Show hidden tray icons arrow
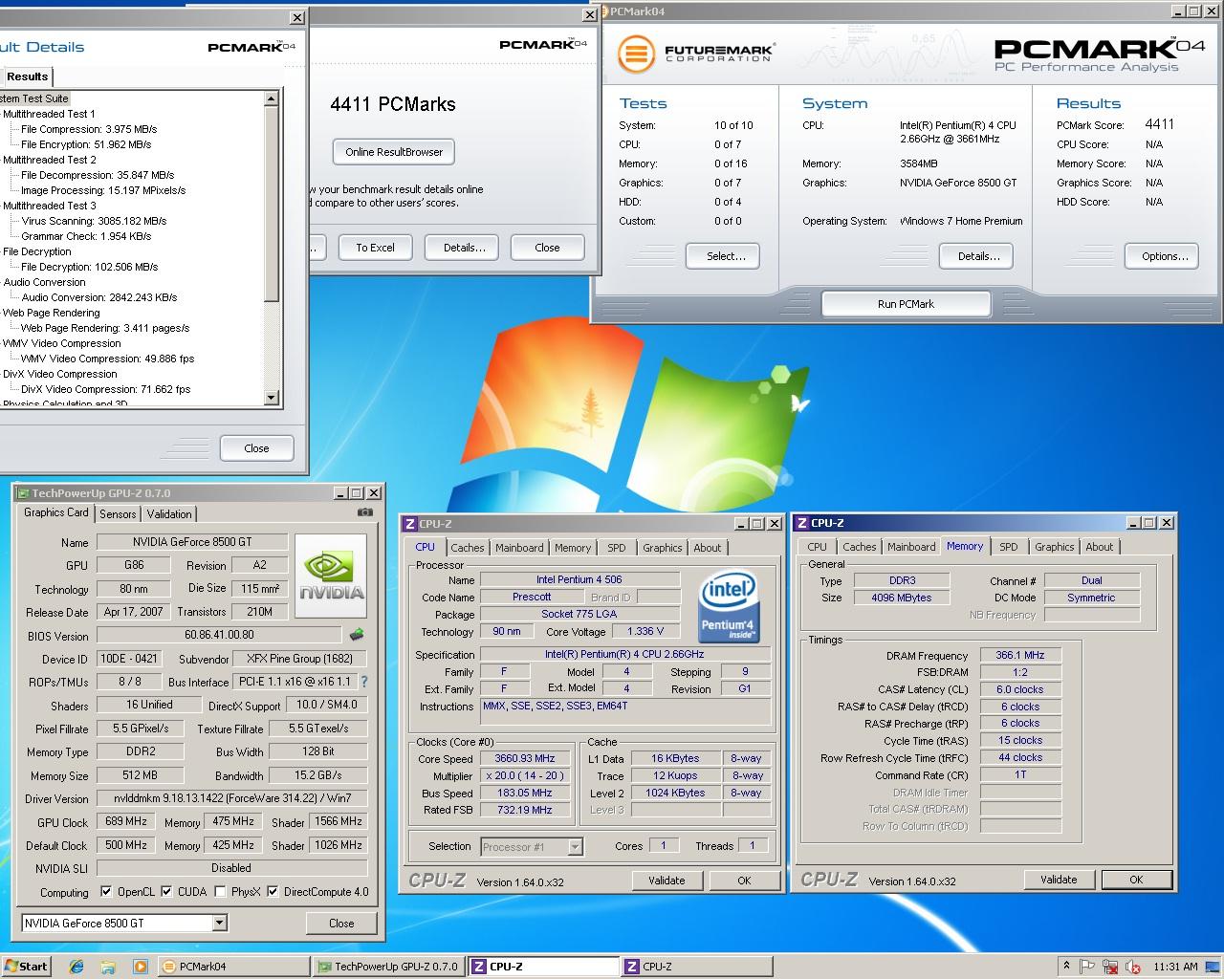The height and width of the screenshot is (979, 1224). [1066, 966]
